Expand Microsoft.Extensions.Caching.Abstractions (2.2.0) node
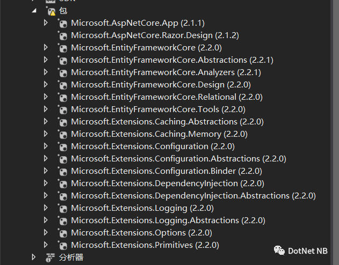339x265 pixels. coord(46,121)
